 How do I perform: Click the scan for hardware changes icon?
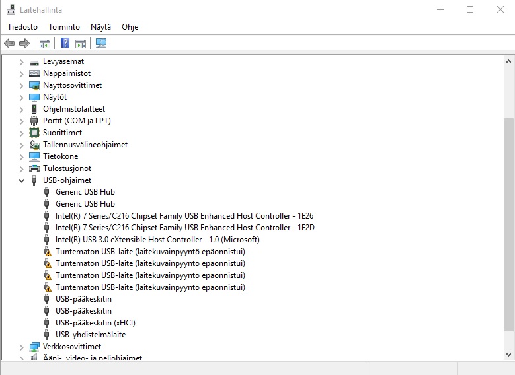(101, 44)
